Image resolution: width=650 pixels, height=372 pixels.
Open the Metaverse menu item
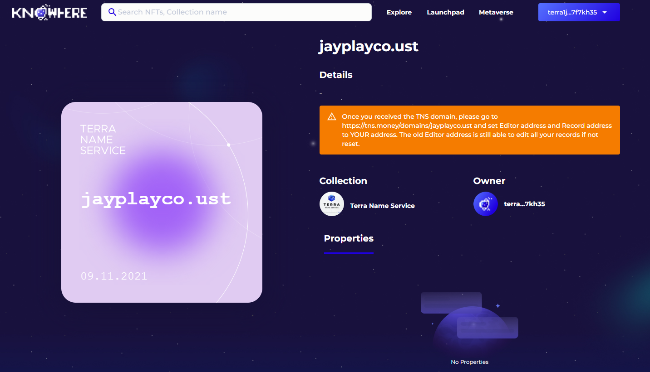[496, 12]
